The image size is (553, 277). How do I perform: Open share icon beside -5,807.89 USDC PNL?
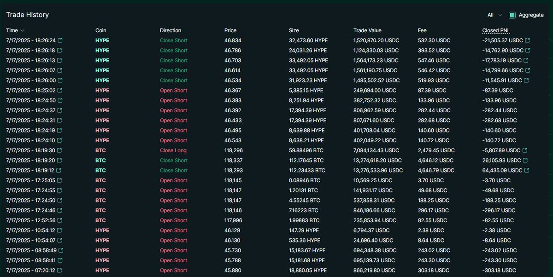pyautogui.click(x=525, y=150)
